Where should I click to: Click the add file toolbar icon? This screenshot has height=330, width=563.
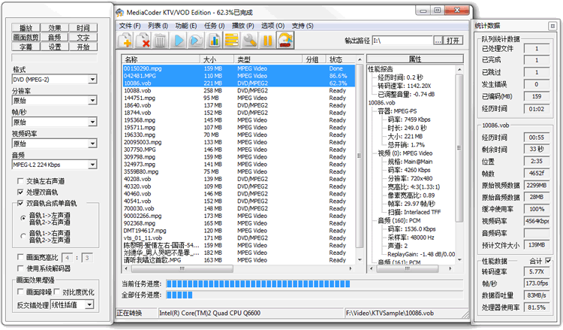pyautogui.click(x=125, y=41)
